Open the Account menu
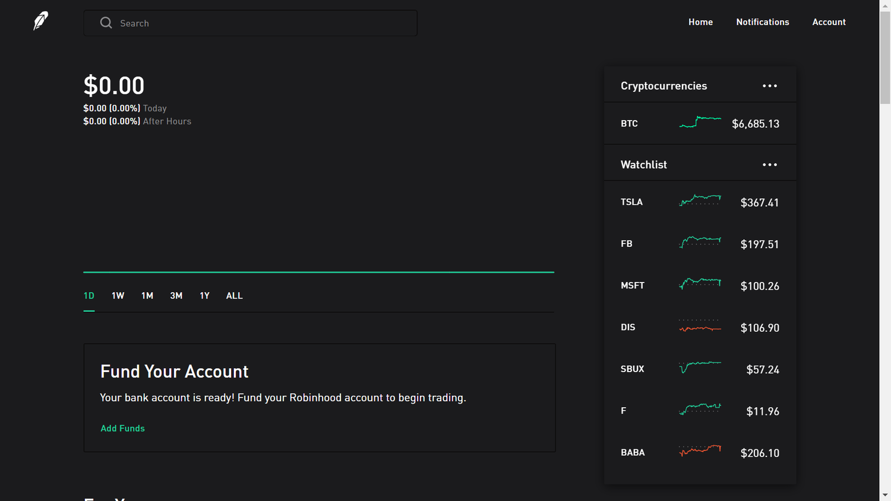 point(829,22)
